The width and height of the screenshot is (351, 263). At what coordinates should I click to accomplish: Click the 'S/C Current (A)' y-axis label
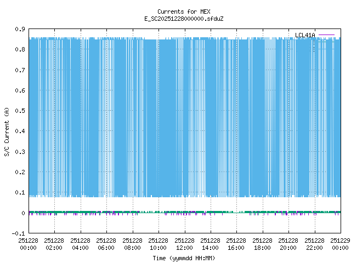[7, 131]
